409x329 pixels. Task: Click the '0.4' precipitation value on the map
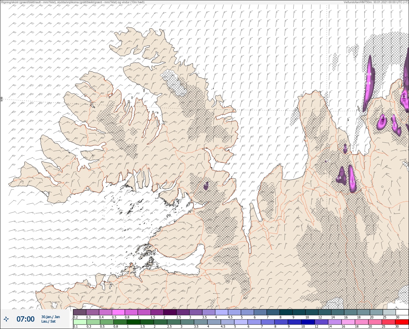pyautogui.click(x=339, y=178)
